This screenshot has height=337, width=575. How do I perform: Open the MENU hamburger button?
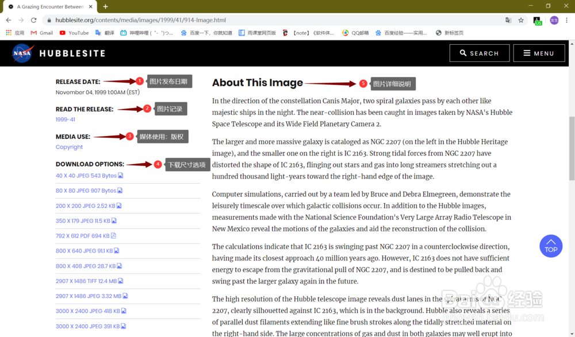[539, 53]
